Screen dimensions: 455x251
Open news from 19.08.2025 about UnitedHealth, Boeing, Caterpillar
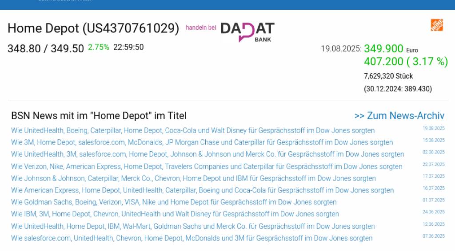click(x=193, y=130)
